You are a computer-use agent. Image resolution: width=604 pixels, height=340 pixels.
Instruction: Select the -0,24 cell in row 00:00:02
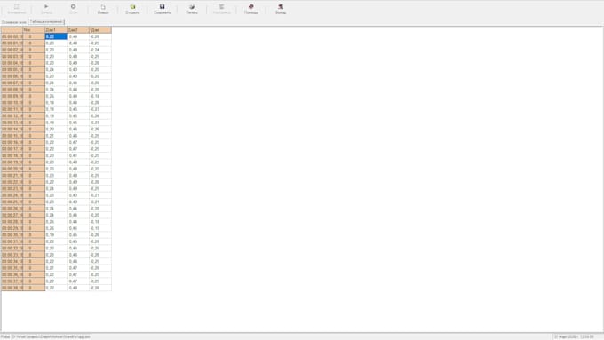pos(100,50)
